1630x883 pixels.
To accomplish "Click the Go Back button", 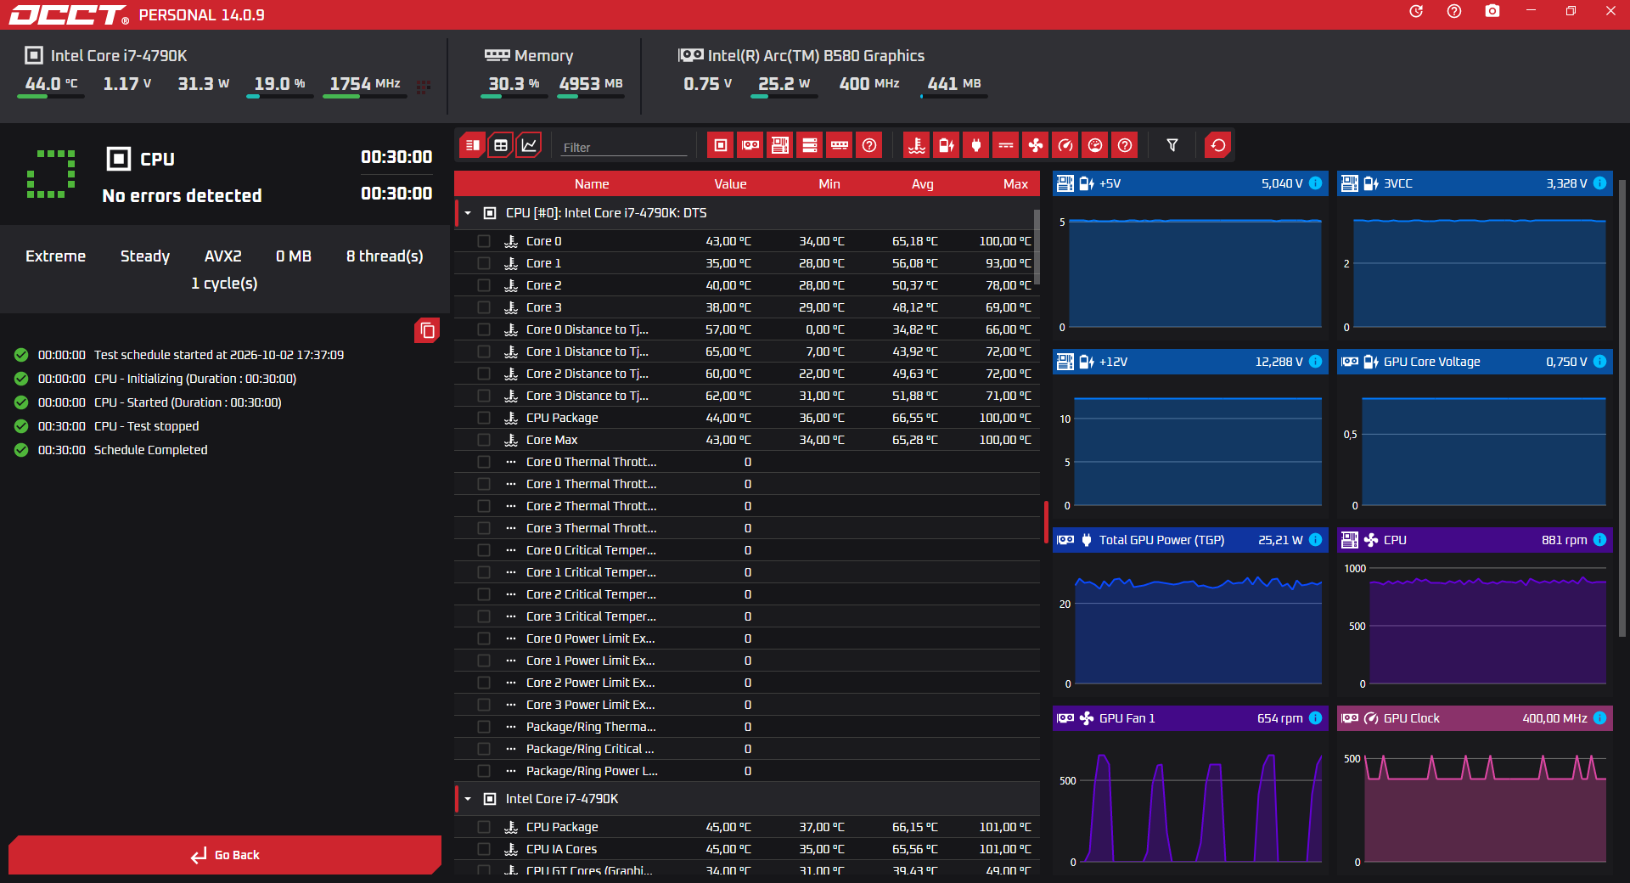I will click(x=225, y=855).
